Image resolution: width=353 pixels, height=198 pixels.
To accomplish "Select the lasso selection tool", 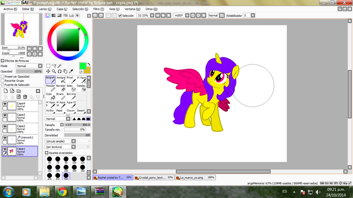I will click(54, 66).
